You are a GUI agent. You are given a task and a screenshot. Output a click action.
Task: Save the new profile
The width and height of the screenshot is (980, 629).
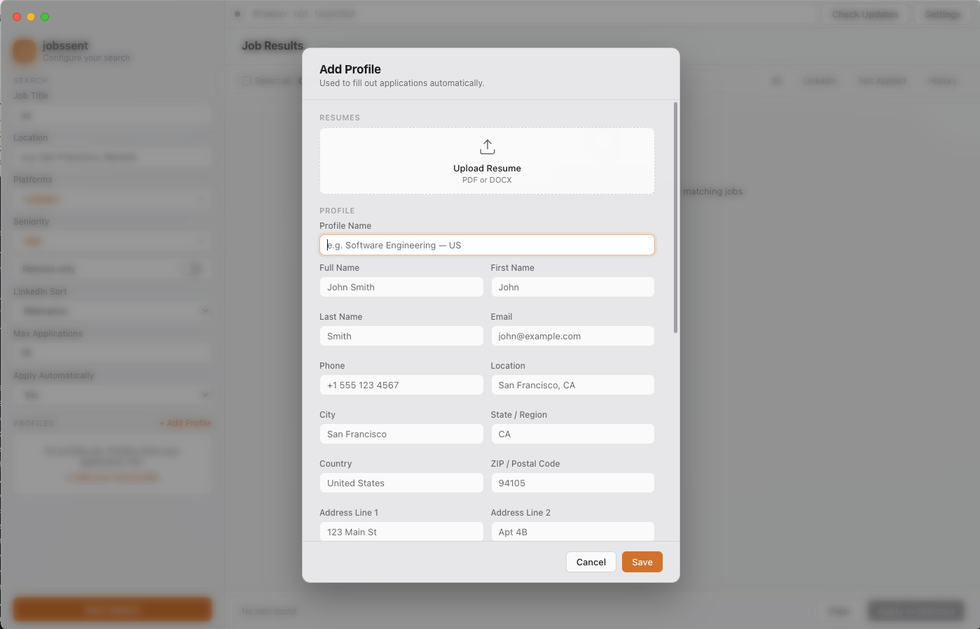642,562
